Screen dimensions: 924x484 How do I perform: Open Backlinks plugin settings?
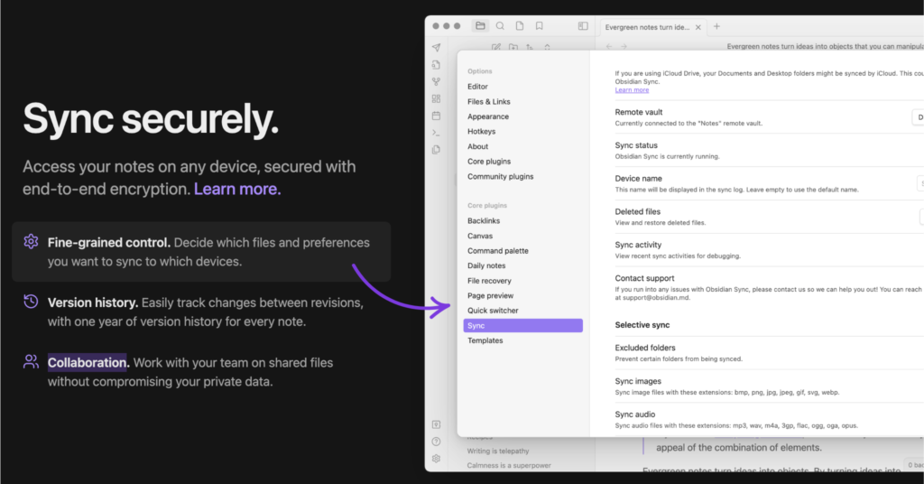click(x=484, y=221)
